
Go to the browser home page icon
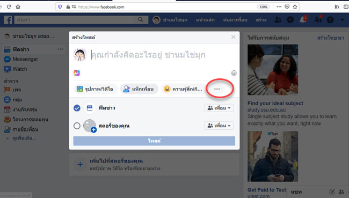[18, 6]
